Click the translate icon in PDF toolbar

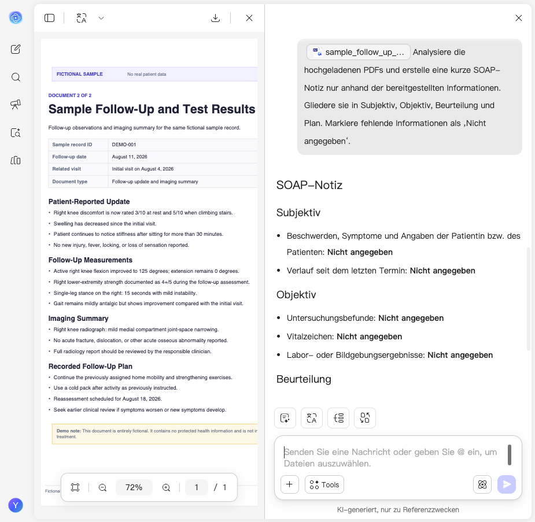coord(82,18)
